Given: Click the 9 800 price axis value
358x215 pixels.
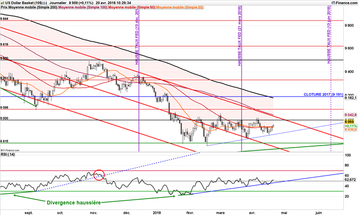Looking at the screenshot, I should pyautogui.click(x=350, y=26).
